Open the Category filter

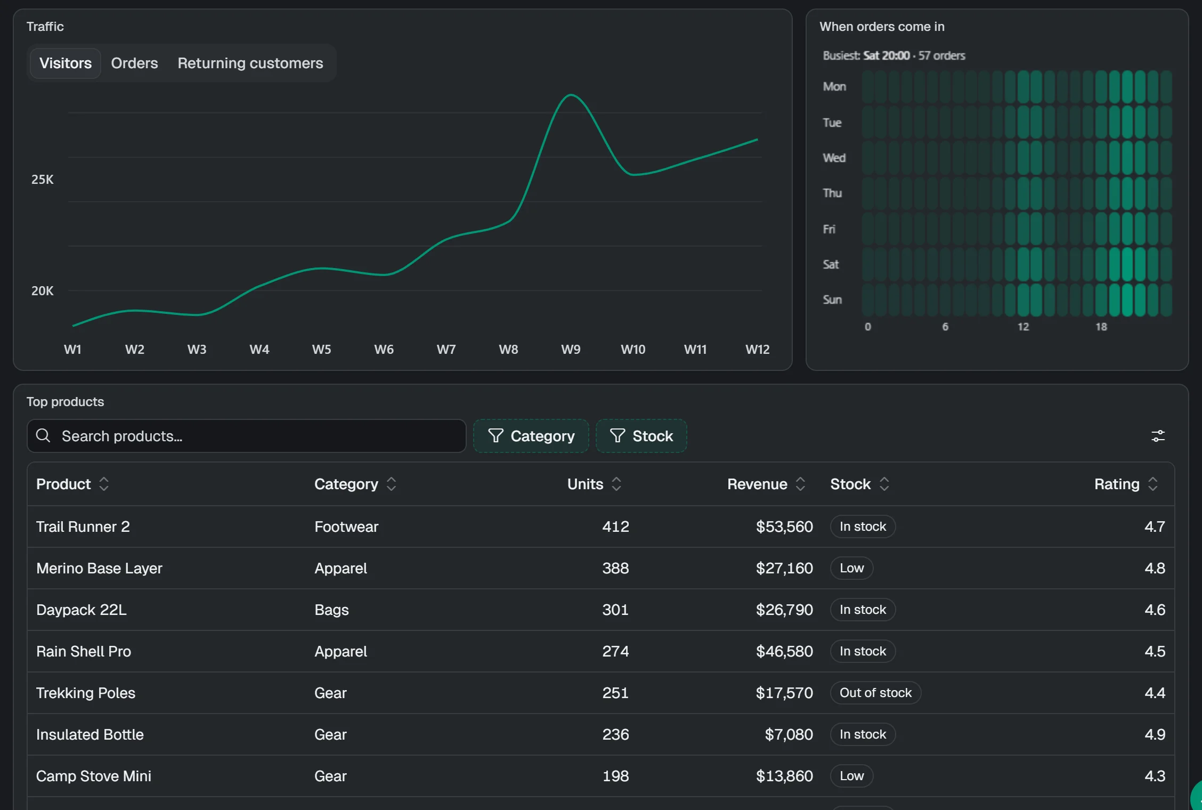click(x=531, y=436)
